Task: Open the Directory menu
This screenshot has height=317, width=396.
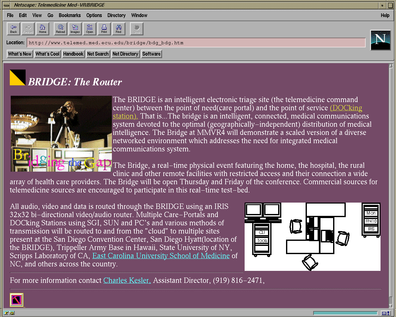Action: coord(117,15)
